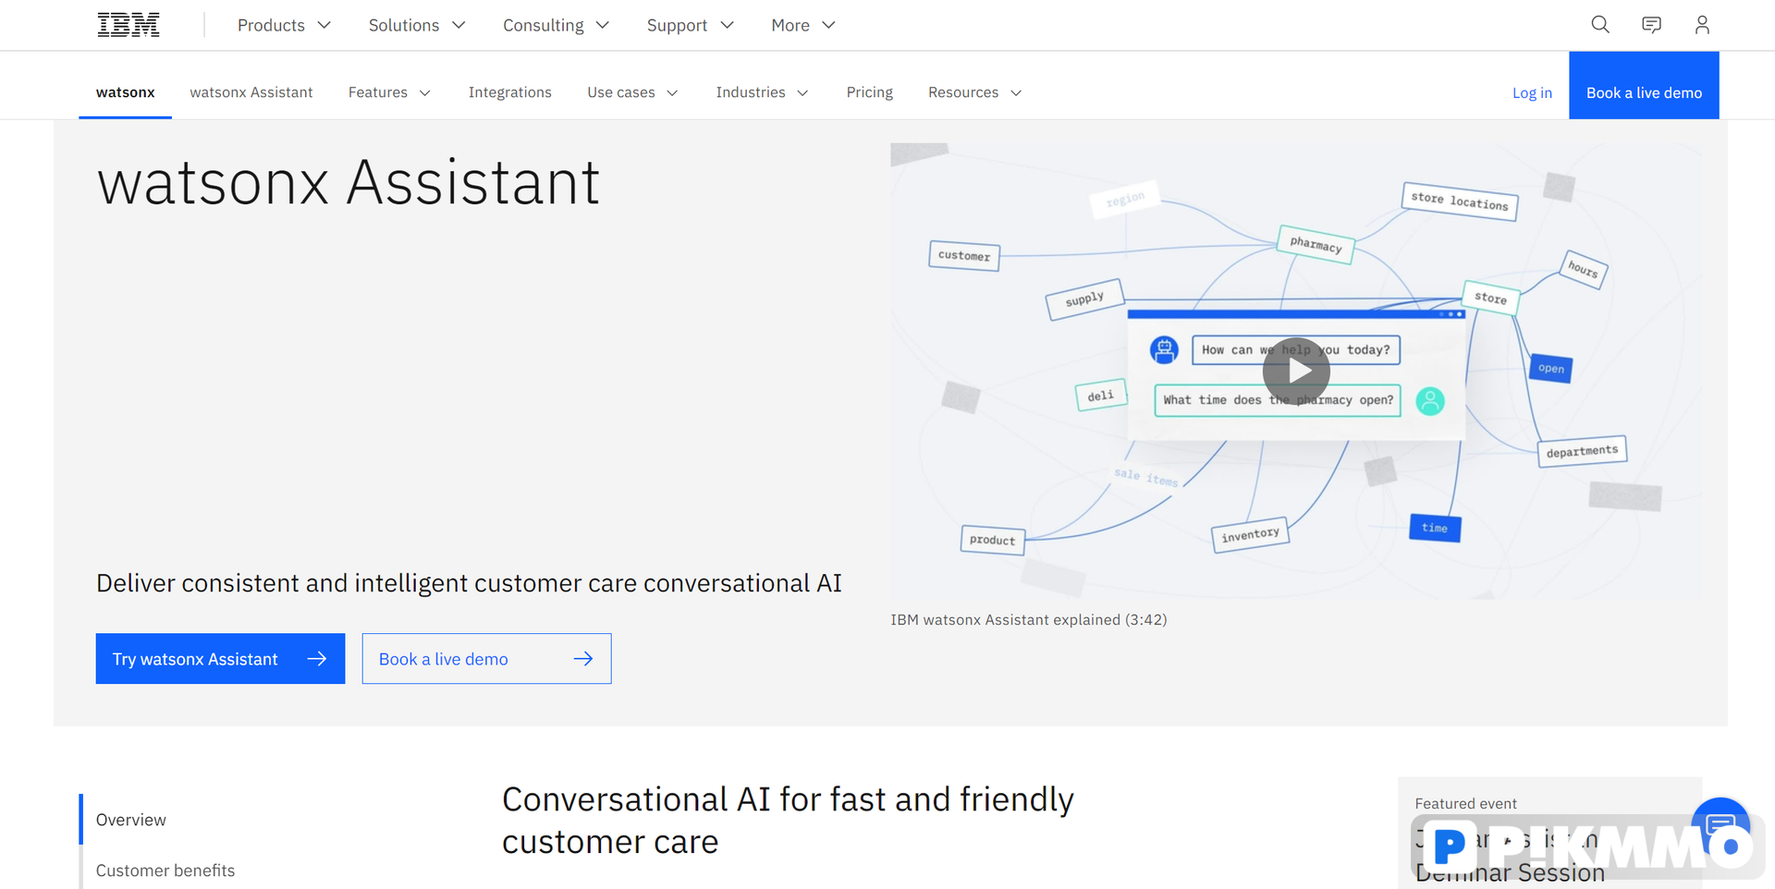The width and height of the screenshot is (1775, 889).
Task: Click the 'product' node in video
Action: (992, 540)
